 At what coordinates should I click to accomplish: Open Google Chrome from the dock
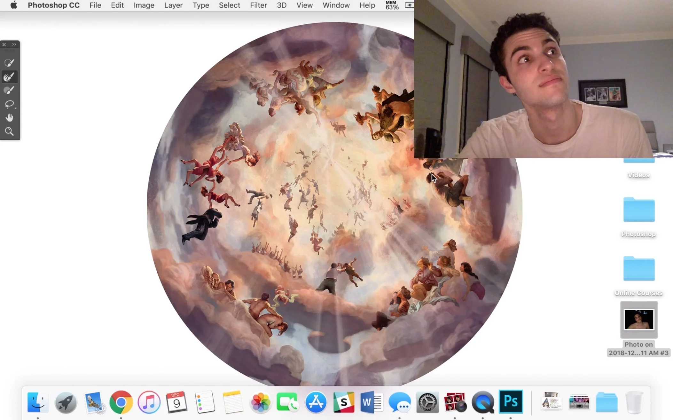point(121,402)
